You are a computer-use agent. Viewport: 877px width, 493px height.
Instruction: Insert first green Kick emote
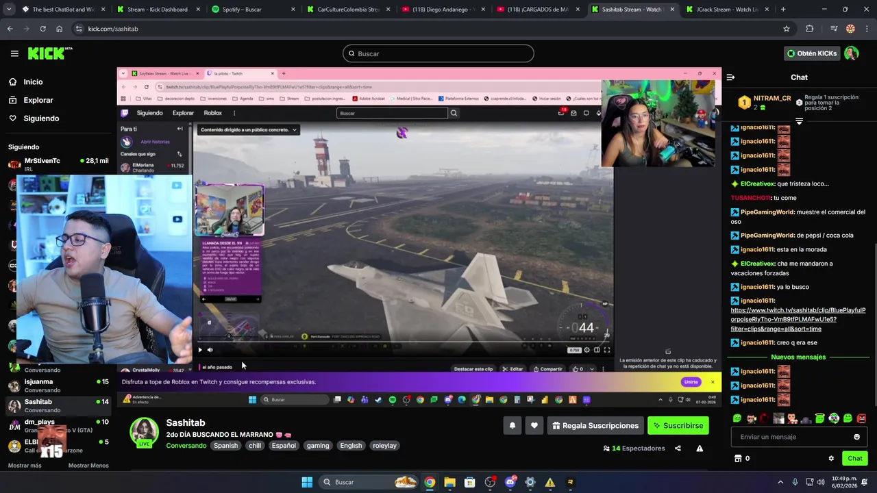[737, 418]
